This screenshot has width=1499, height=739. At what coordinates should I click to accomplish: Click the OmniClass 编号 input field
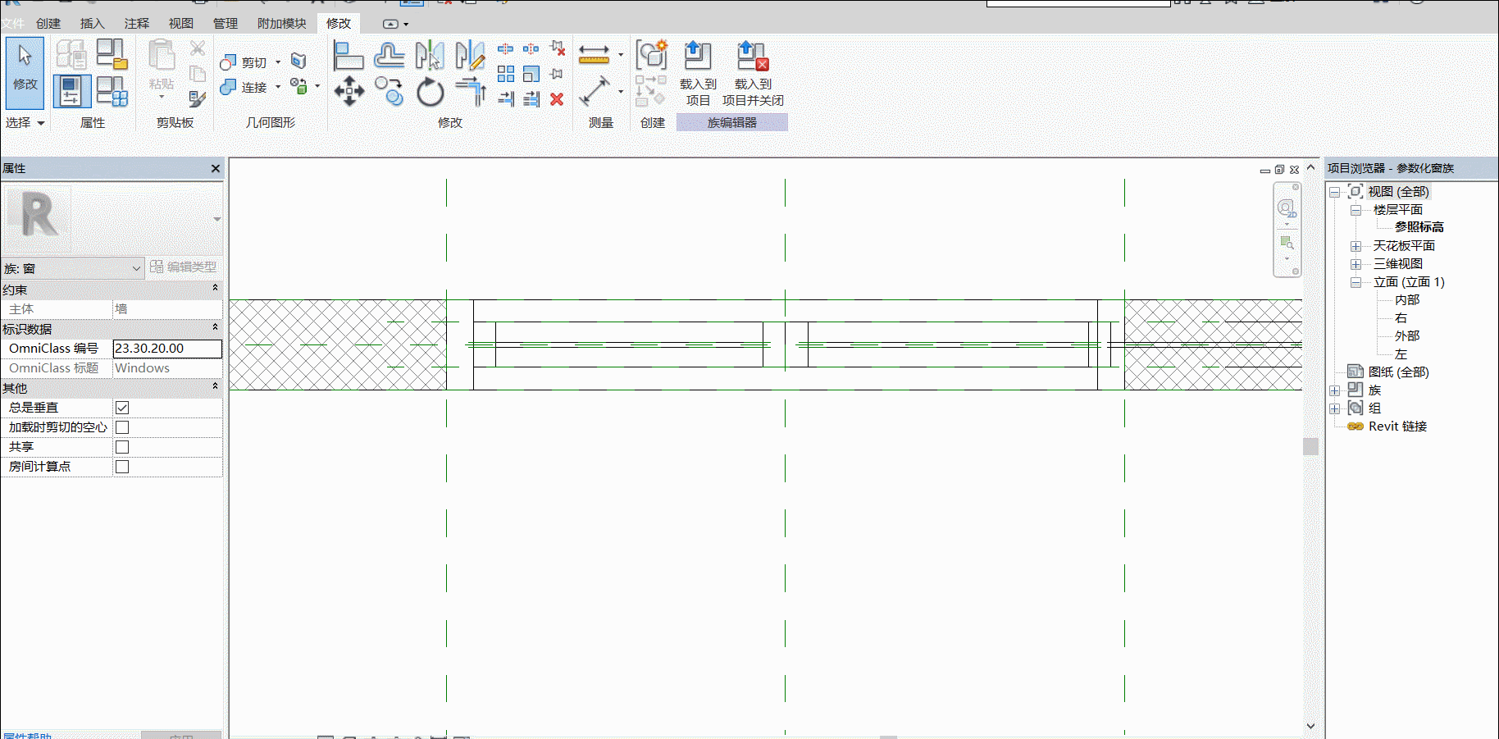[167, 349]
